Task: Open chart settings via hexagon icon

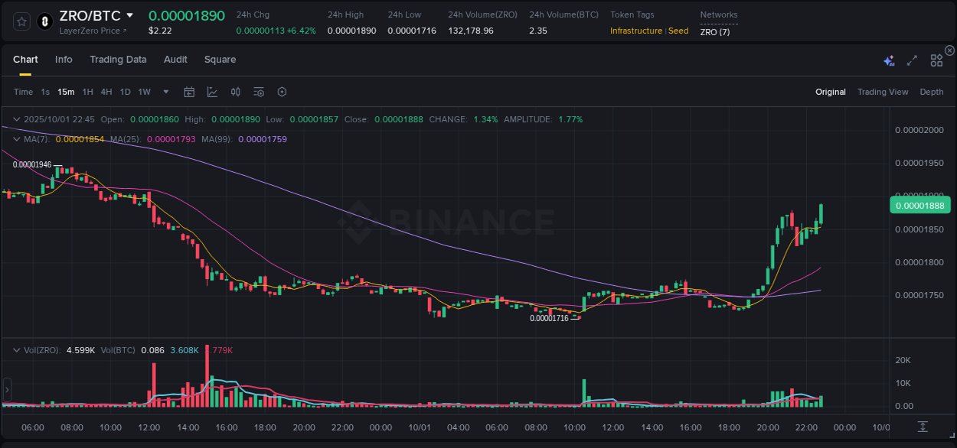Action: [x=282, y=92]
